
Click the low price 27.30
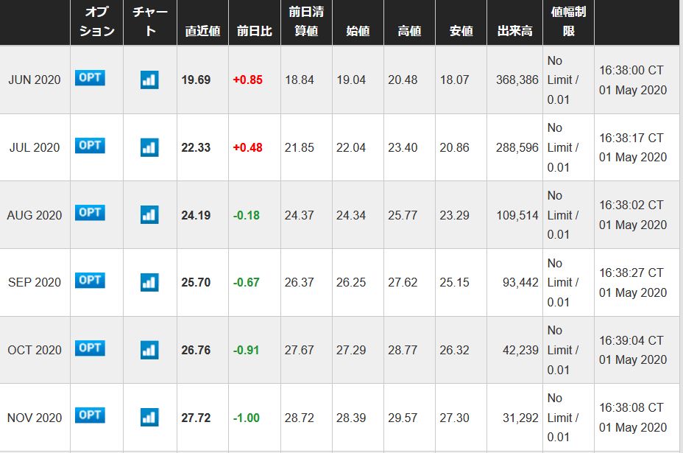click(454, 418)
